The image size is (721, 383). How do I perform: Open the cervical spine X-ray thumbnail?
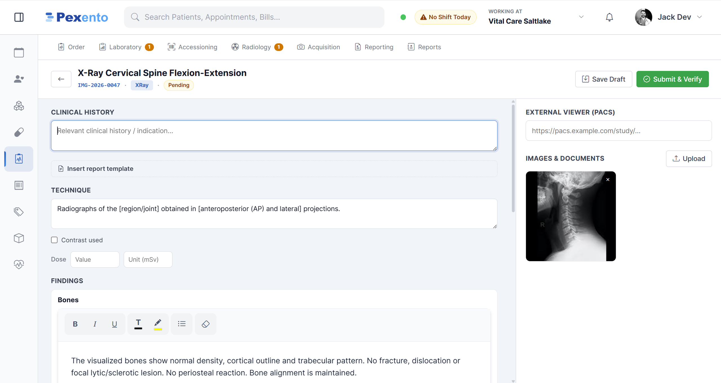[571, 216]
